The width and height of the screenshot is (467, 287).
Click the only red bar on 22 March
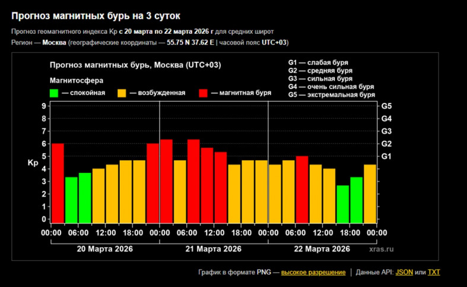click(x=302, y=189)
